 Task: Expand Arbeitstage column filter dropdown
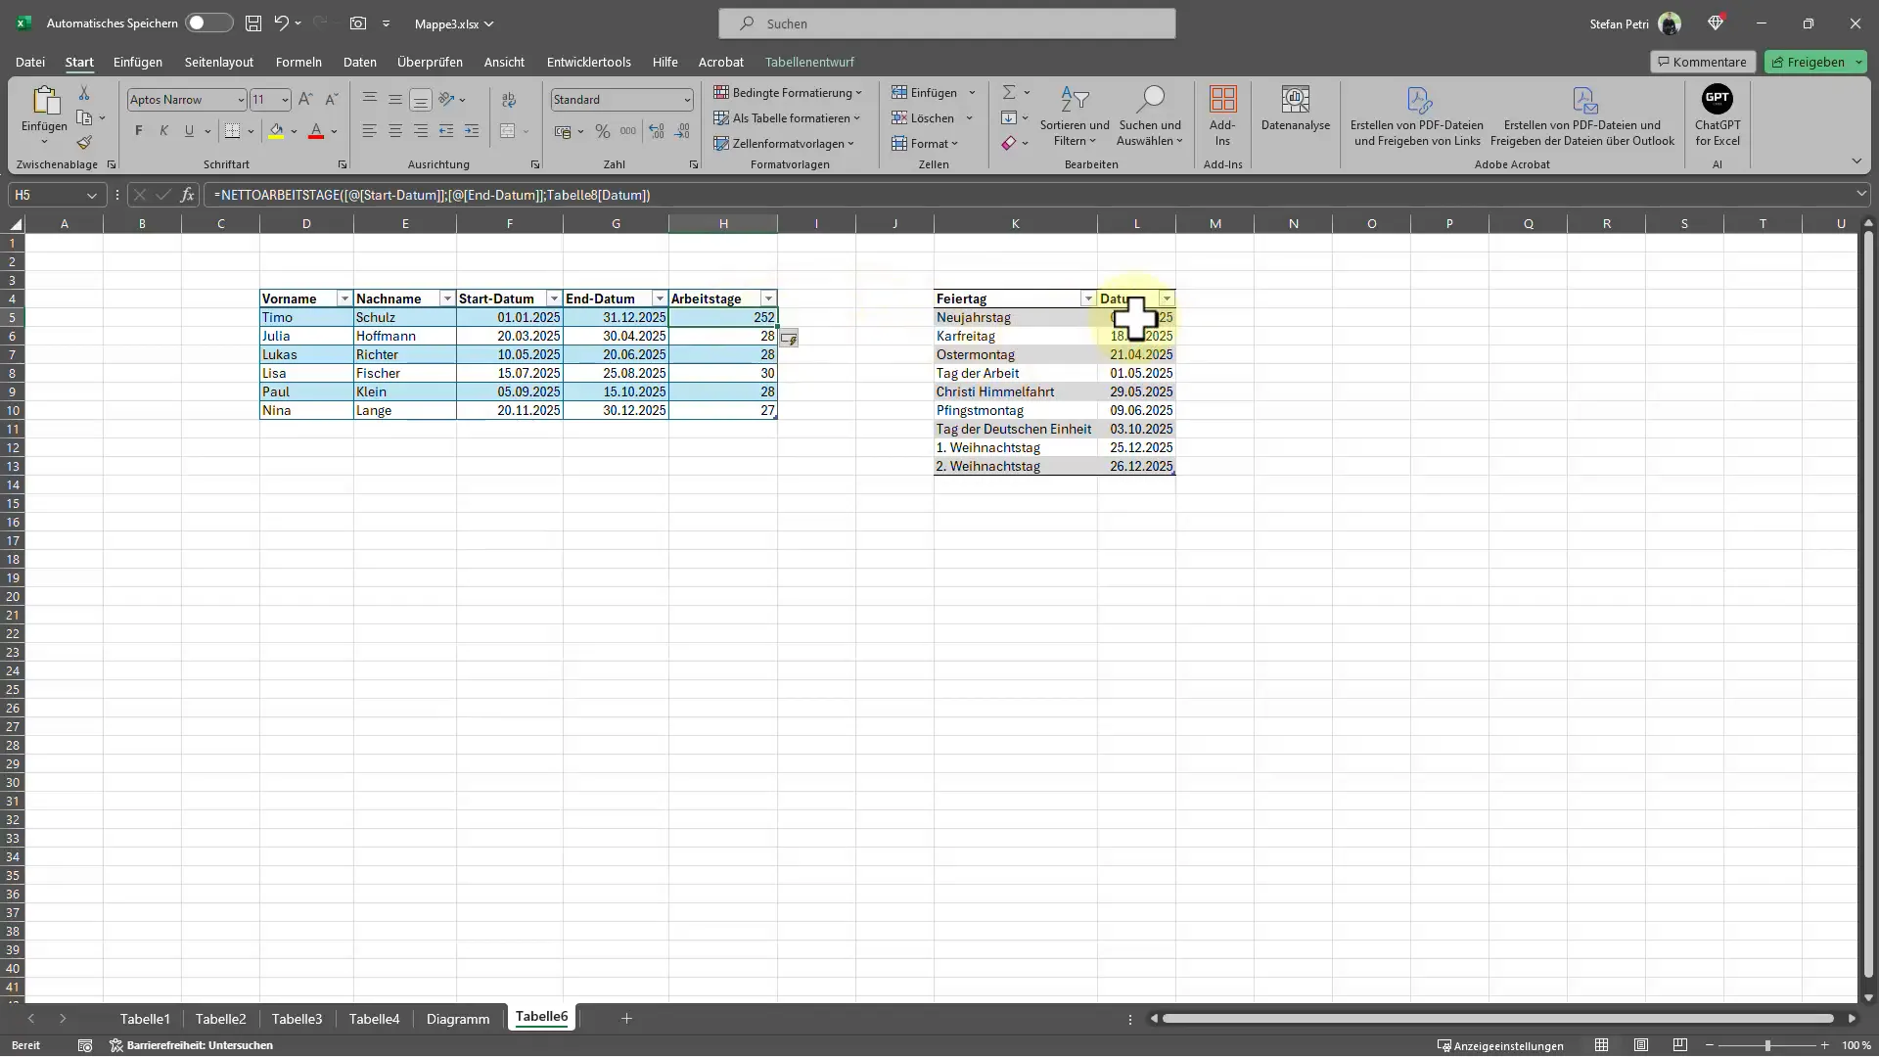[770, 299]
